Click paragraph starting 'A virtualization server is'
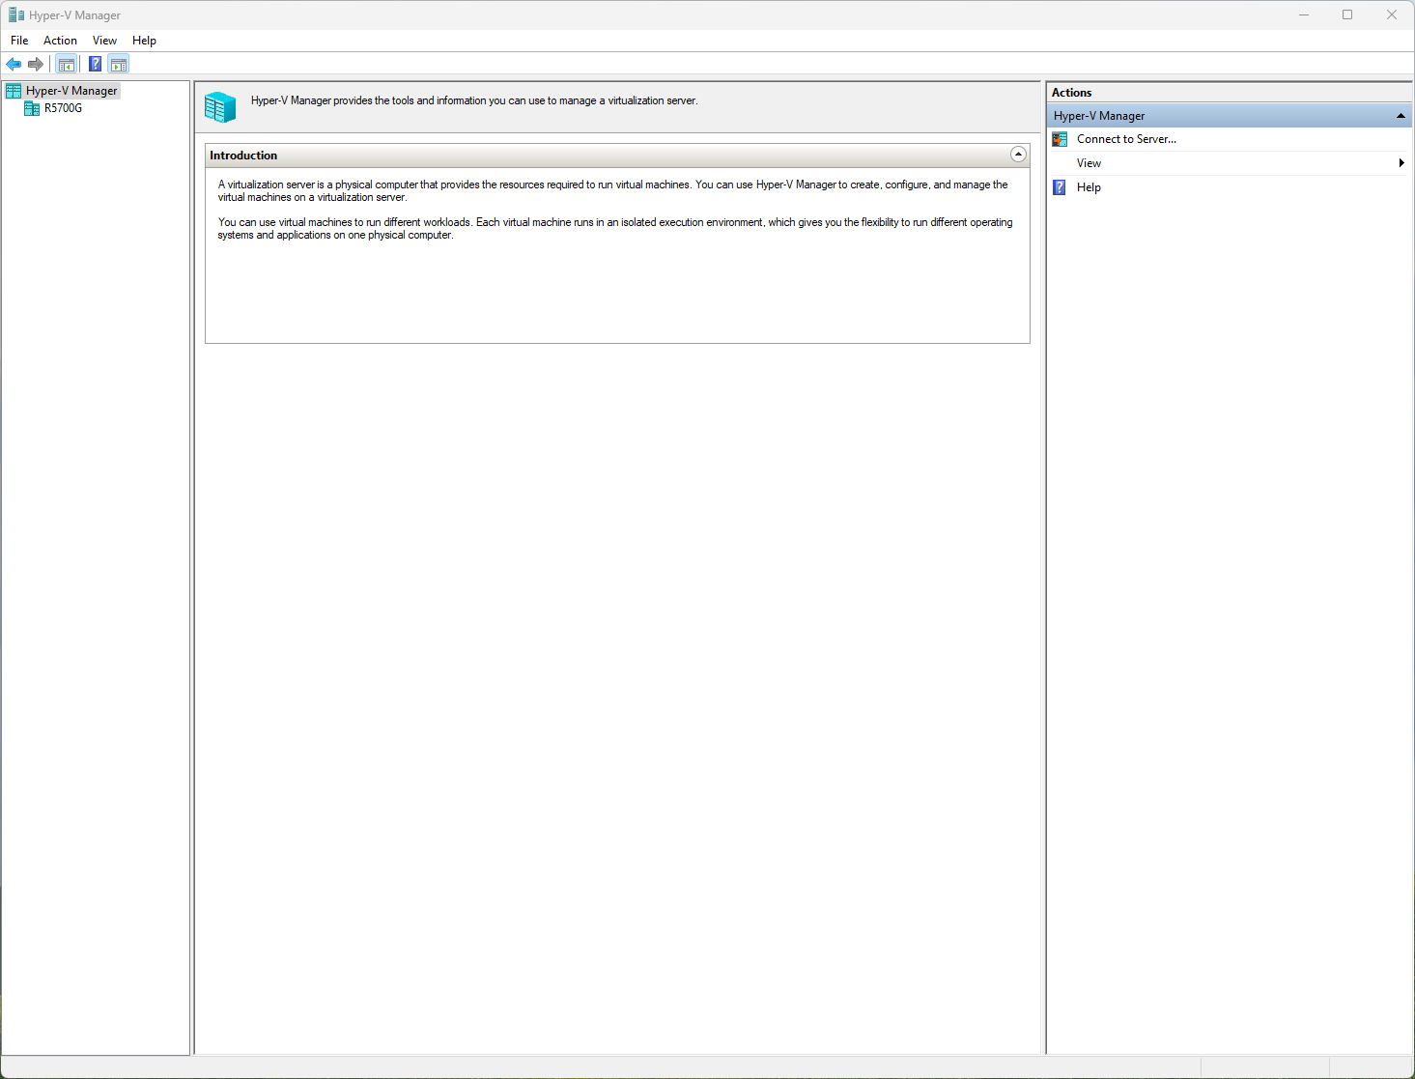1415x1079 pixels. 612,190
